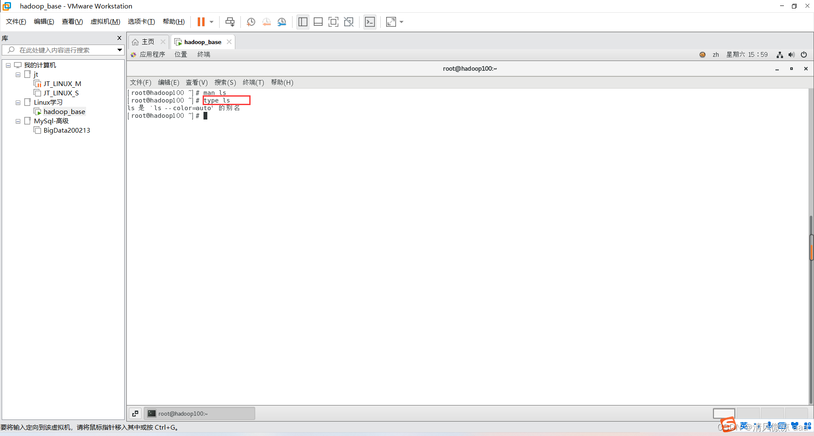Open the 虚拟机(M) menu

tap(106, 22)
